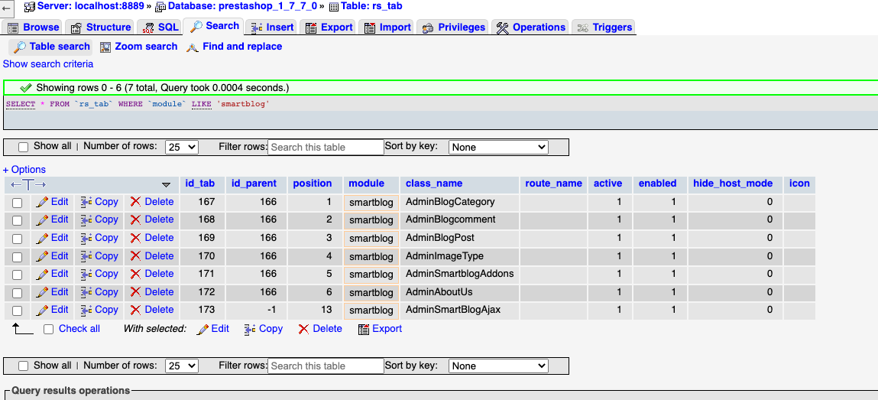Click the pencil Edit icon for row 167
The height and width of the screenshot is (400, 878).
(42, 202)
